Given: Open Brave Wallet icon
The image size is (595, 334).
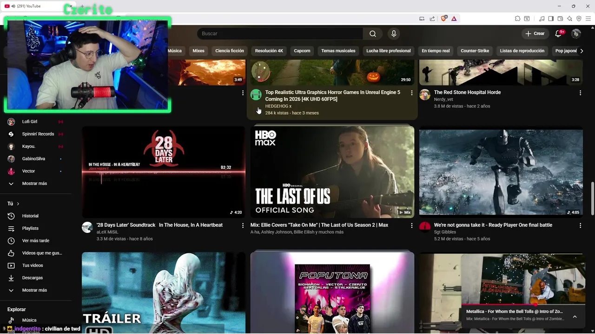Looking at the screenshot, I should (x=560, y=19).
